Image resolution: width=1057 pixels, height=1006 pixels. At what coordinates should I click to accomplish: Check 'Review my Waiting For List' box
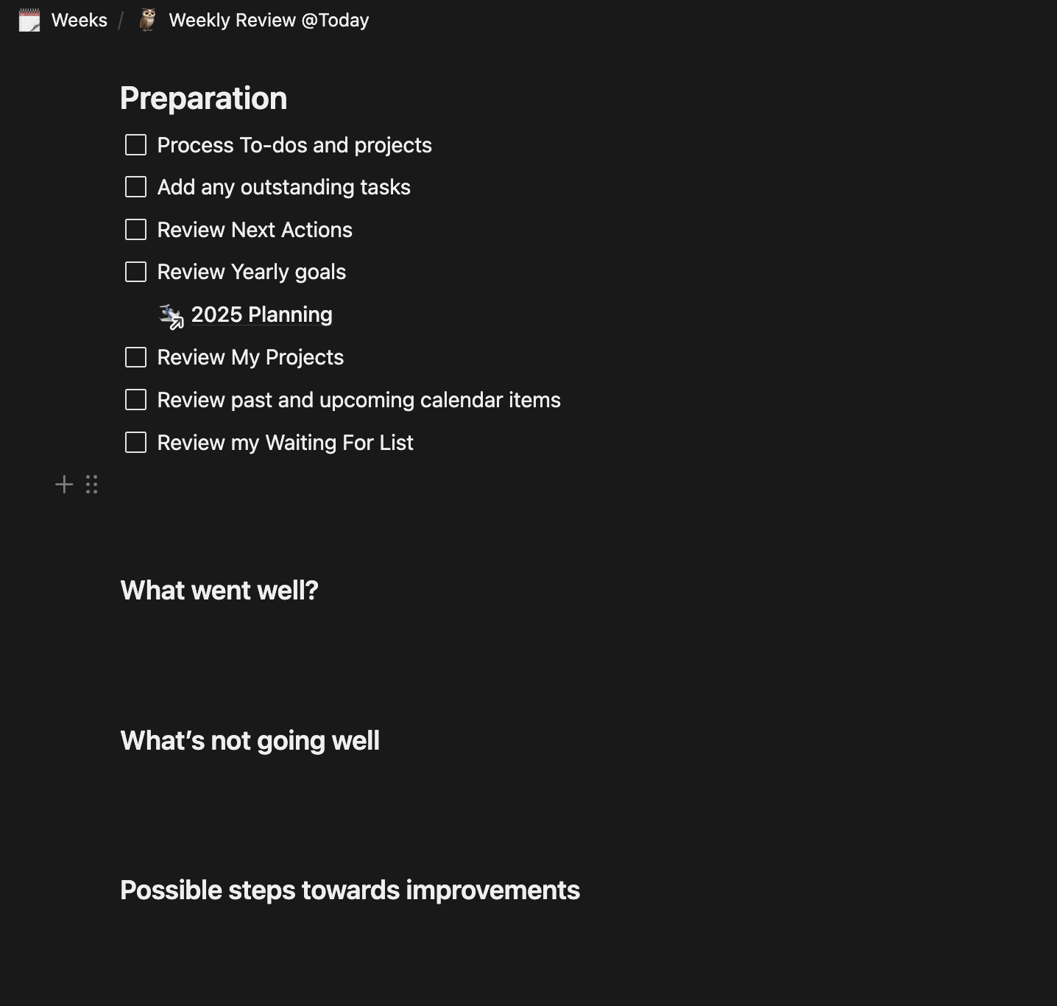click(136, 443)
